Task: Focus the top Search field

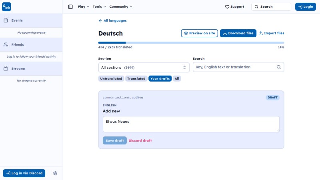Action: coord(271,7)
